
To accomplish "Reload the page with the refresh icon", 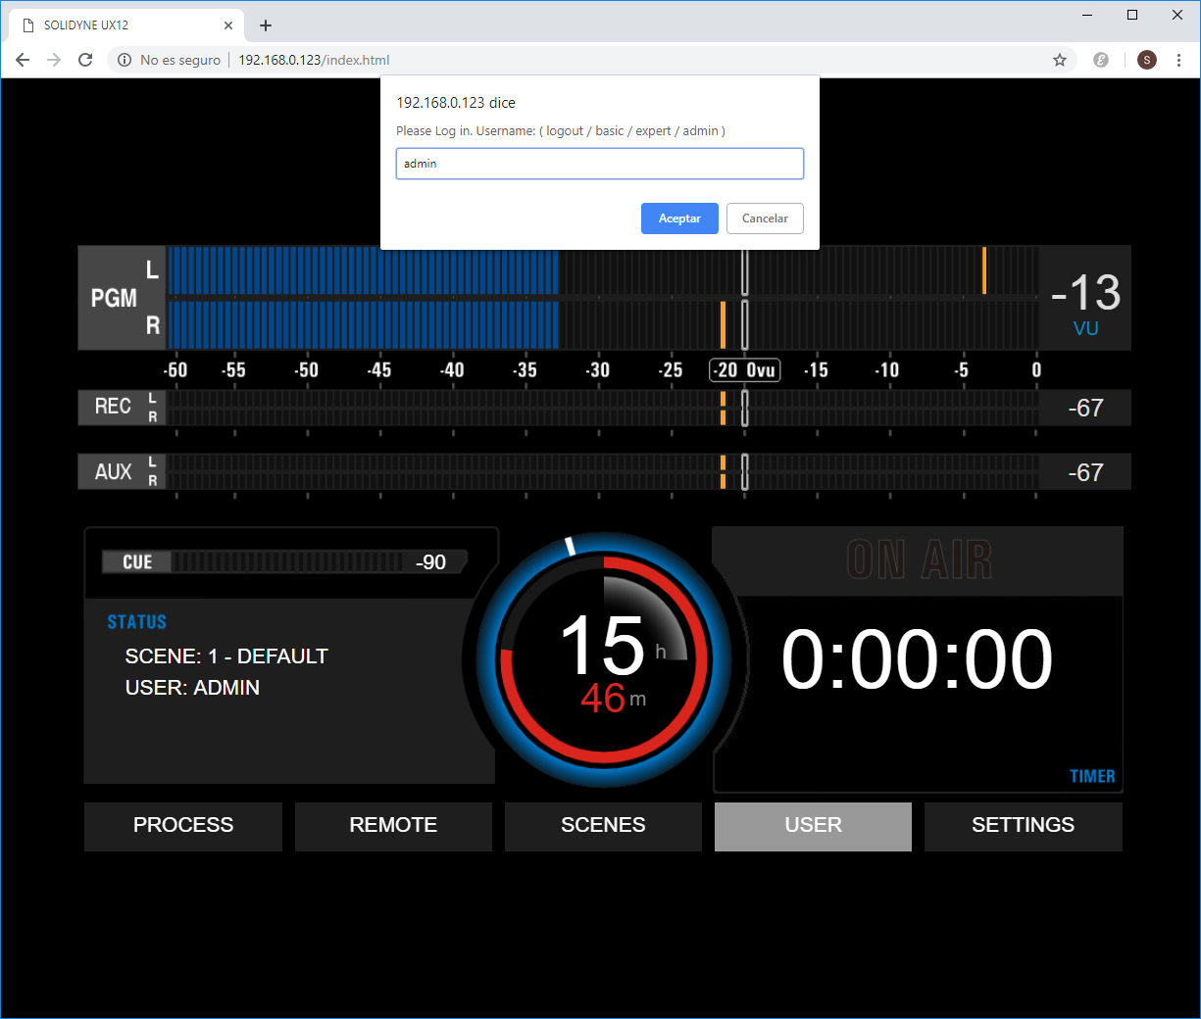I will (x=85, y=60).
